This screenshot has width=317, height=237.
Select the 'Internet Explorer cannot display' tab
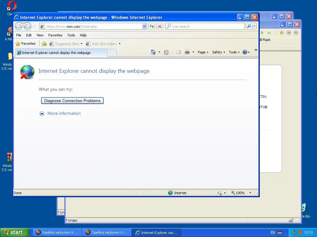tap(61, 53)
